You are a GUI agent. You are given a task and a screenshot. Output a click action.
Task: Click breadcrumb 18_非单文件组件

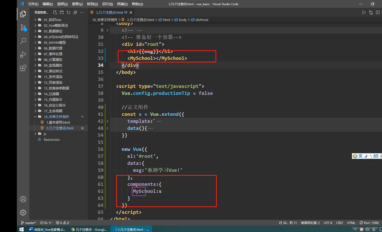click(x=105, y=20)
